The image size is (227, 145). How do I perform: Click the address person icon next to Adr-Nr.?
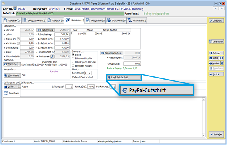[15, 8]
